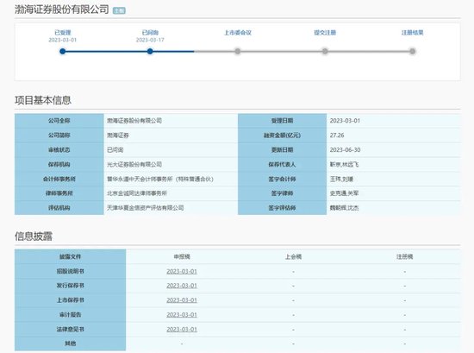The height and width of the screenshot is (353, 474).
Task: Open the 法律意见书 2023-03-01 申报稿 link
Action: click(182, 329)
